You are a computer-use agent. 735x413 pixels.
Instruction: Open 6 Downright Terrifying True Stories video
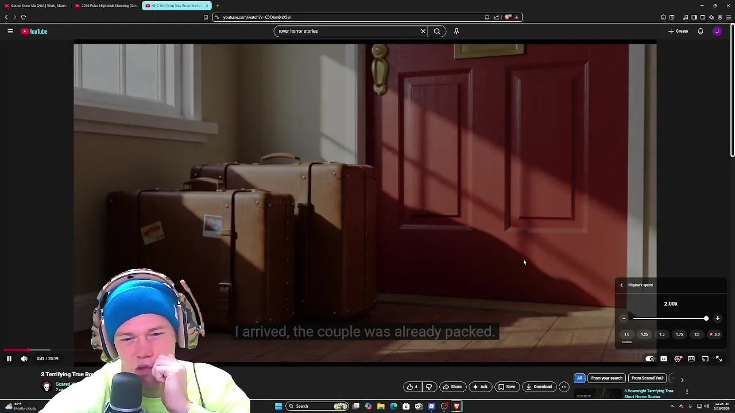point(649,393)
